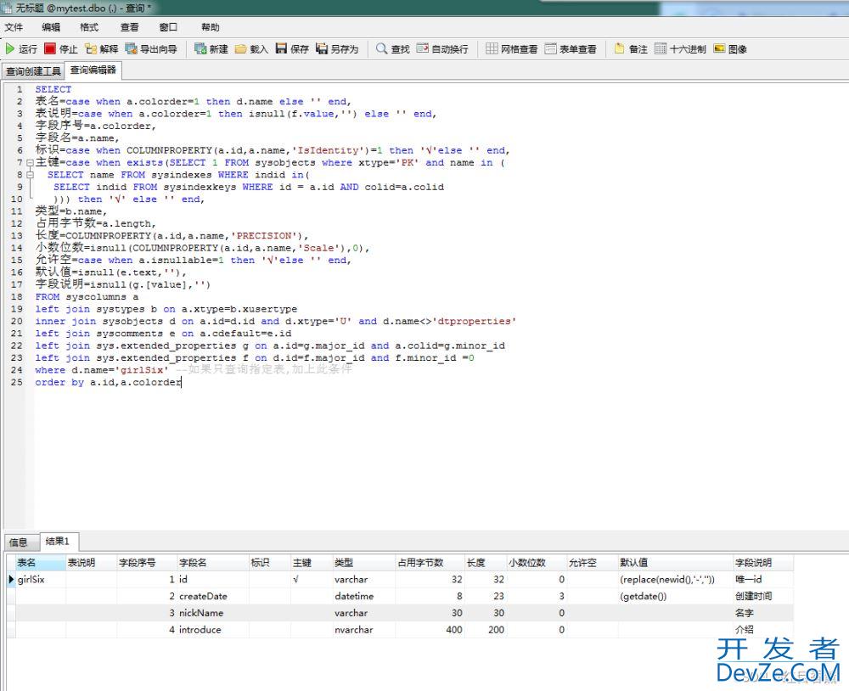
Task: Click the 'girlSix' string on line 24
Action: [141, 370]
